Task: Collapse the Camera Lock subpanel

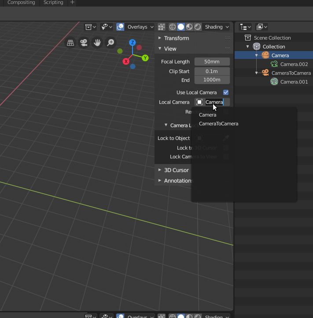Action: click(x=166, y=125)
